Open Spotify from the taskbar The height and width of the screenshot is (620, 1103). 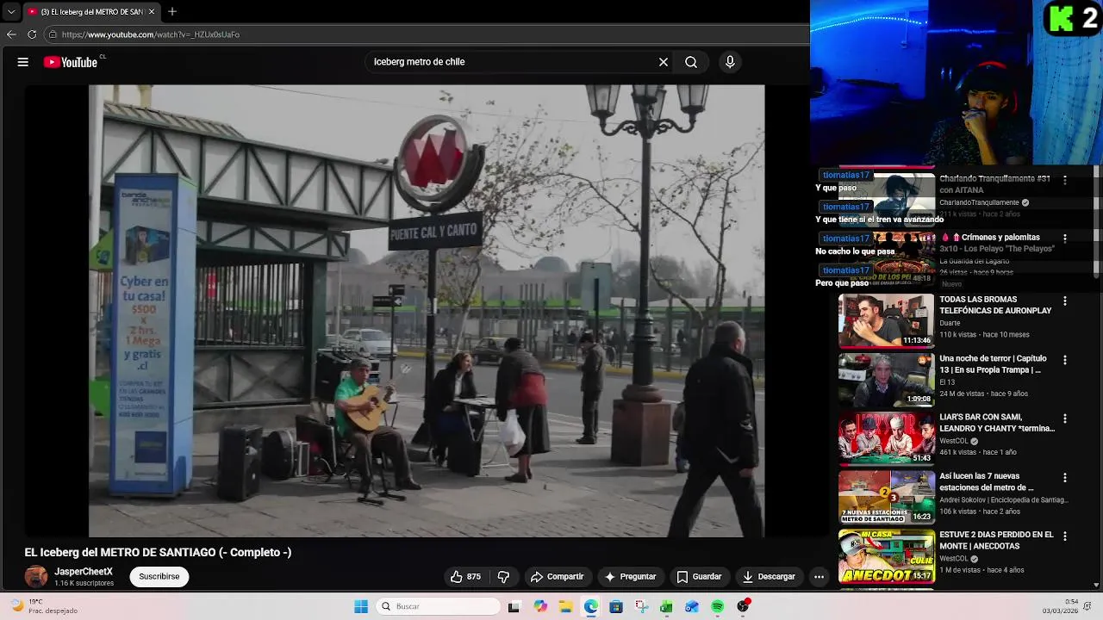tap(718, 607)
